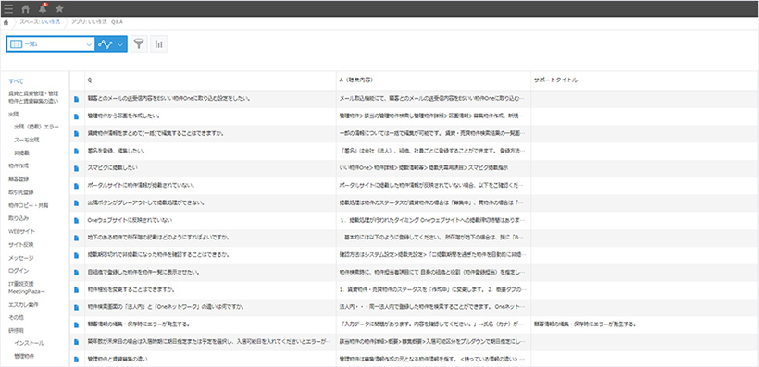Viewport: 759px width, 367px height.
Task: Follow the スペース breadcrumb link
Action: coord(40,22)
